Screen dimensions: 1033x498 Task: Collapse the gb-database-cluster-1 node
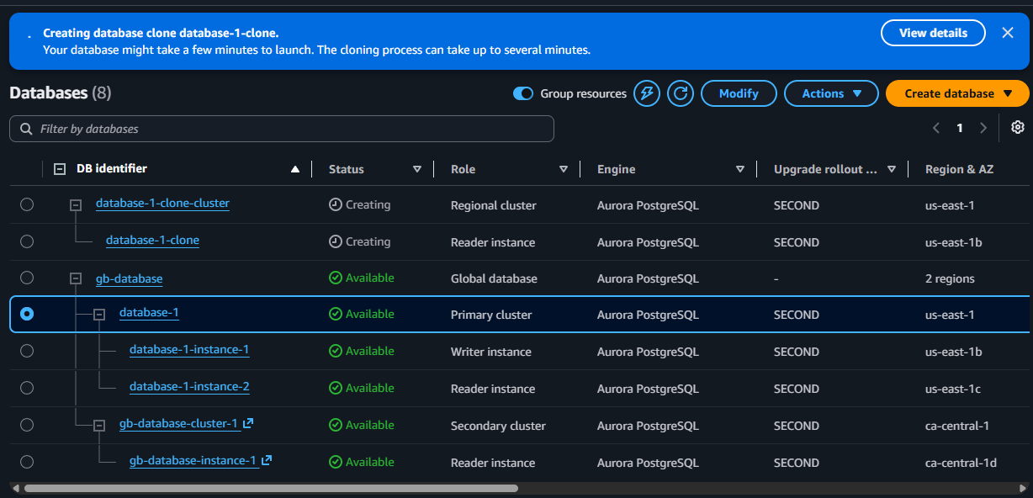(99, 425)
